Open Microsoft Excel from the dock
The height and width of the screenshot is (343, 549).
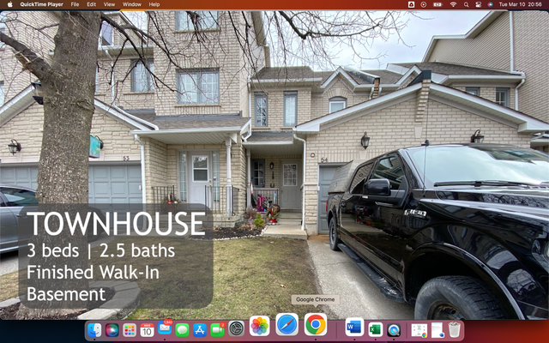click(x=375, y=329)
